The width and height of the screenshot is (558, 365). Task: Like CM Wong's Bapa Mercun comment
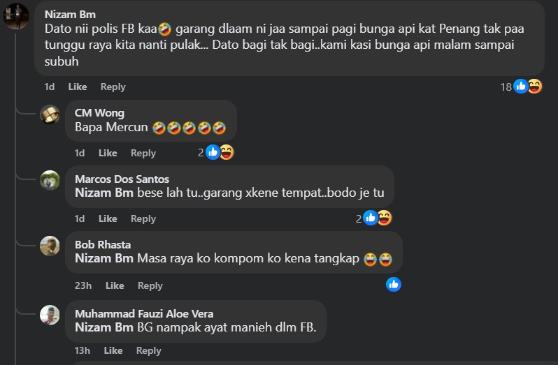(108, 153)
